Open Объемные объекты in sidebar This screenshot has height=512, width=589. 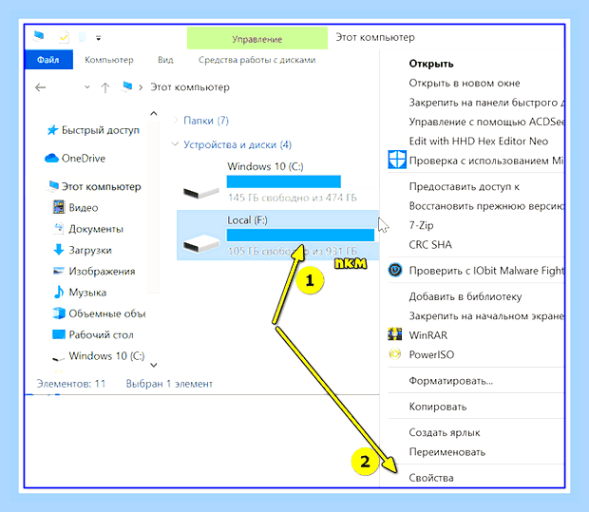point(107,313)
